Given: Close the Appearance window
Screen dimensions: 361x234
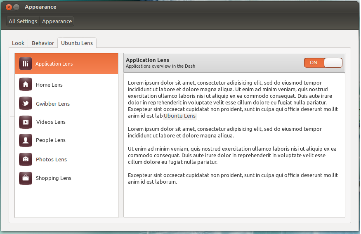Looking at the screenshot, I should 9,7.
